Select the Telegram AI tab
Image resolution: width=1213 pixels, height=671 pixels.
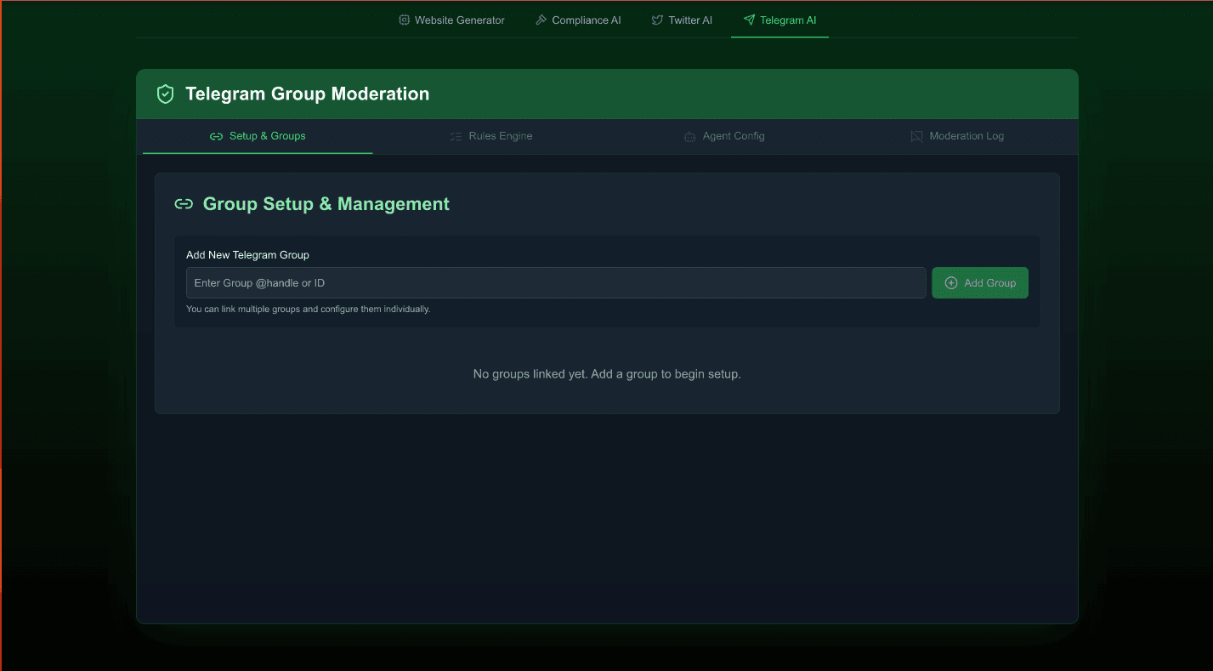779,20
